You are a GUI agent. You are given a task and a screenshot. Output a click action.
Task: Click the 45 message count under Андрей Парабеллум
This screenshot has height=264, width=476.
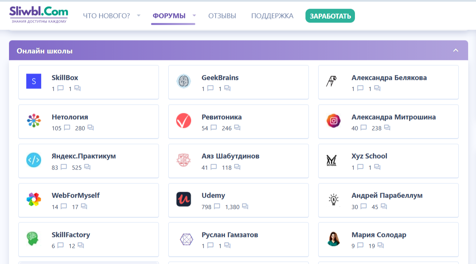coord(375,207)
